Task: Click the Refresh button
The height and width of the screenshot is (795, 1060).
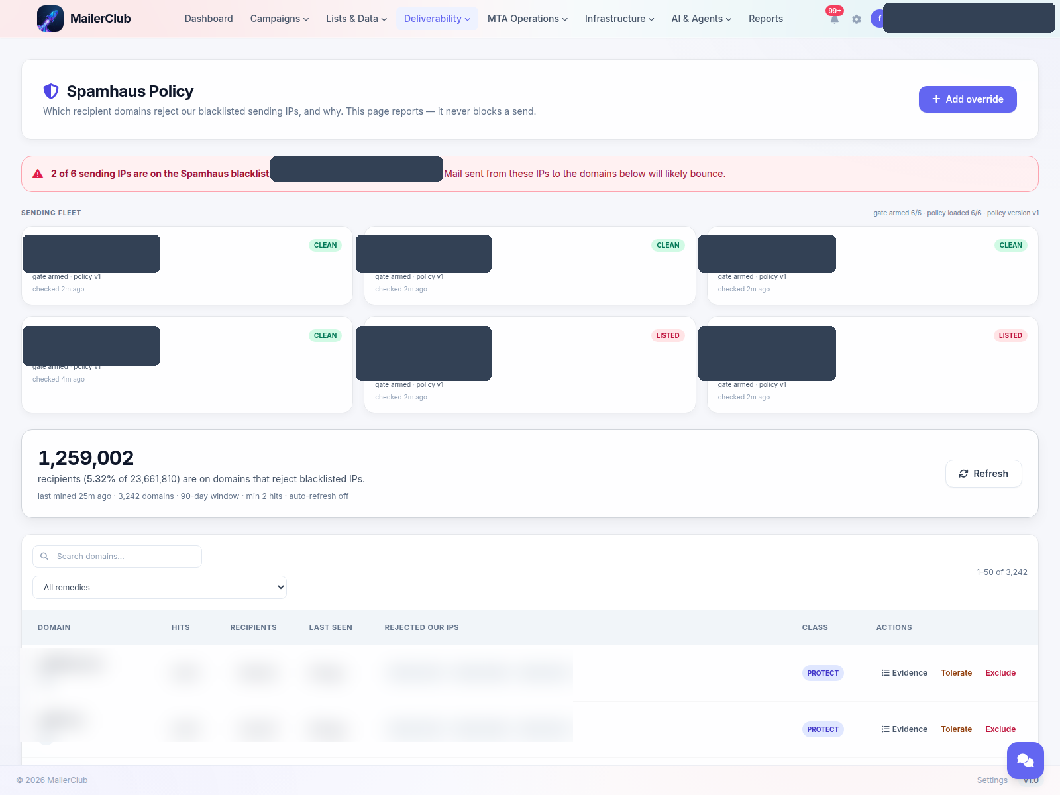Action: pos(984,474)
